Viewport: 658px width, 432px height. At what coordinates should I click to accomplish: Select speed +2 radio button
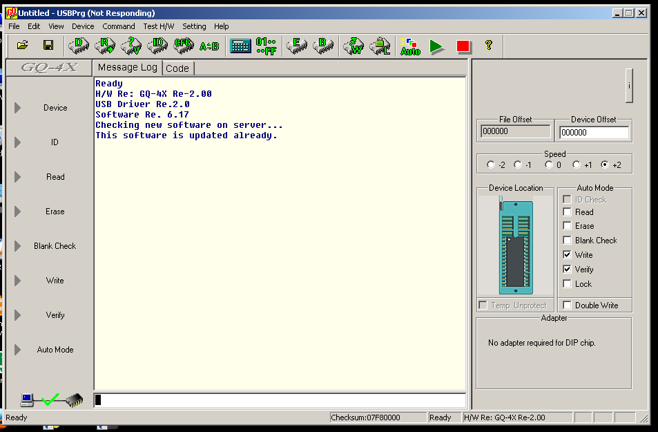pos(605,165)
